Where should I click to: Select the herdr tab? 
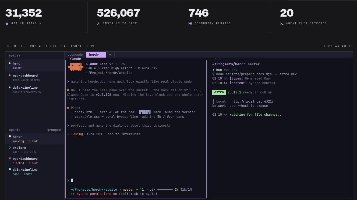[x=96, y=55]
